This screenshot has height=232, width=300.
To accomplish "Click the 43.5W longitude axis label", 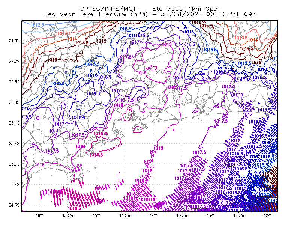I will [181, 215].
